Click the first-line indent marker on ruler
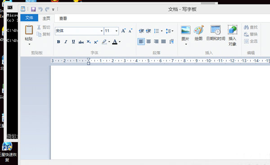The height and width of the screenshot is (165, 270). (89, 59)
